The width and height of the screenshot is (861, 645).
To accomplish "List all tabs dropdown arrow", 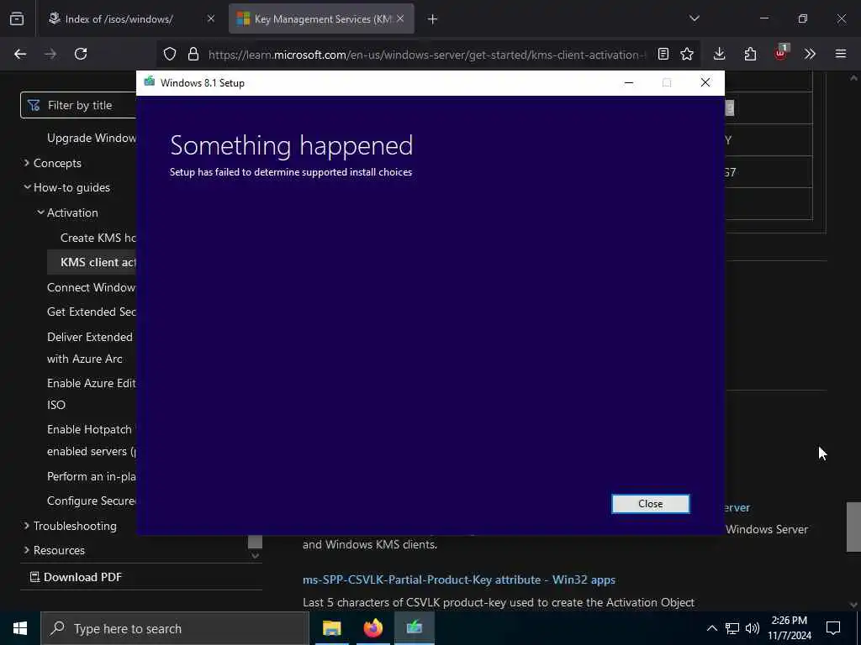I will (x=694, y=18).
